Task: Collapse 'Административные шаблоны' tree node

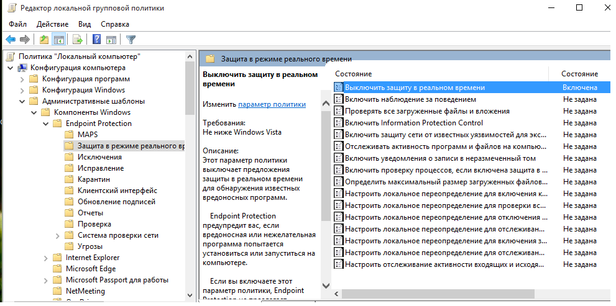Action: (x=22, y=101)
